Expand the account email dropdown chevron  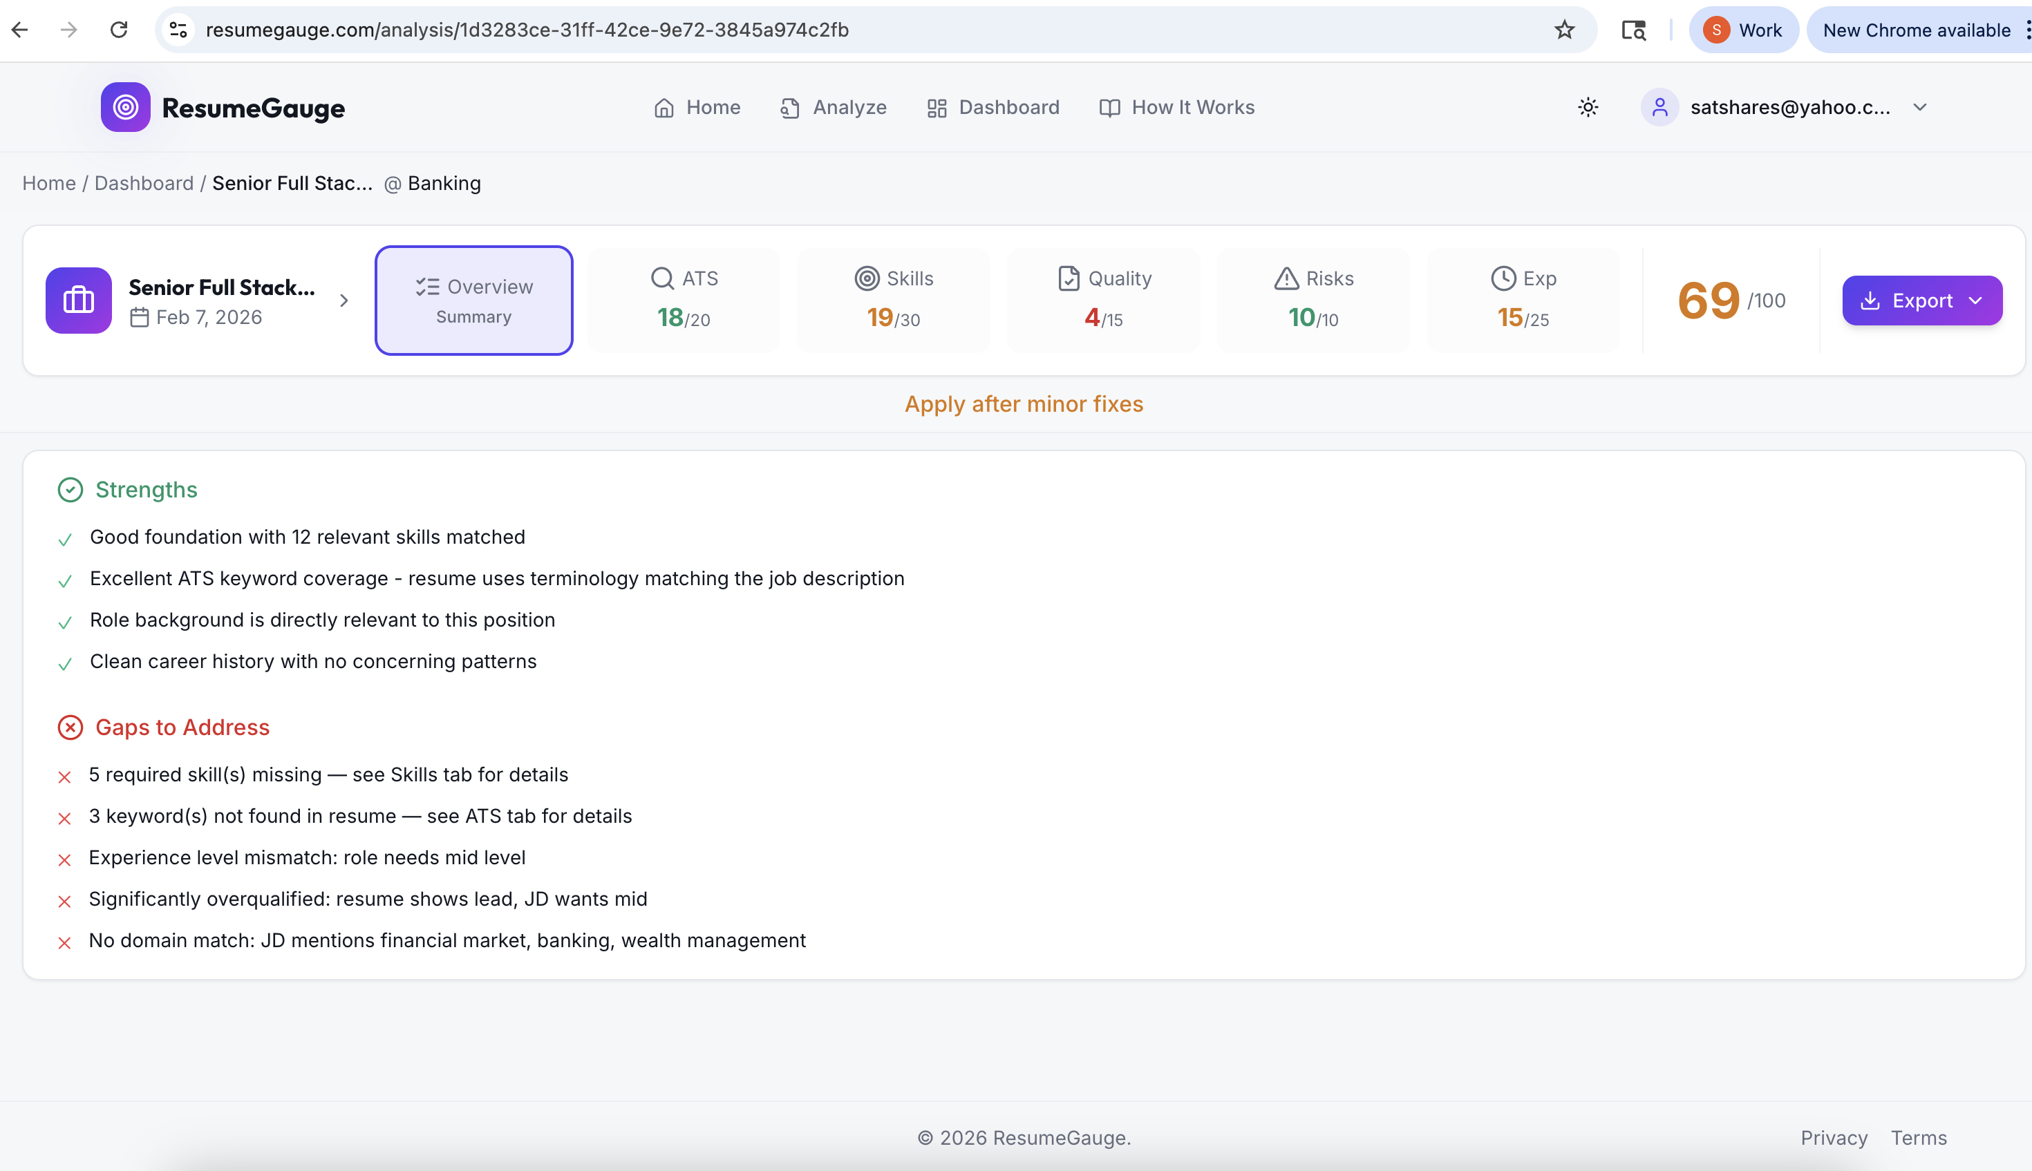(x=1919, y=107)
